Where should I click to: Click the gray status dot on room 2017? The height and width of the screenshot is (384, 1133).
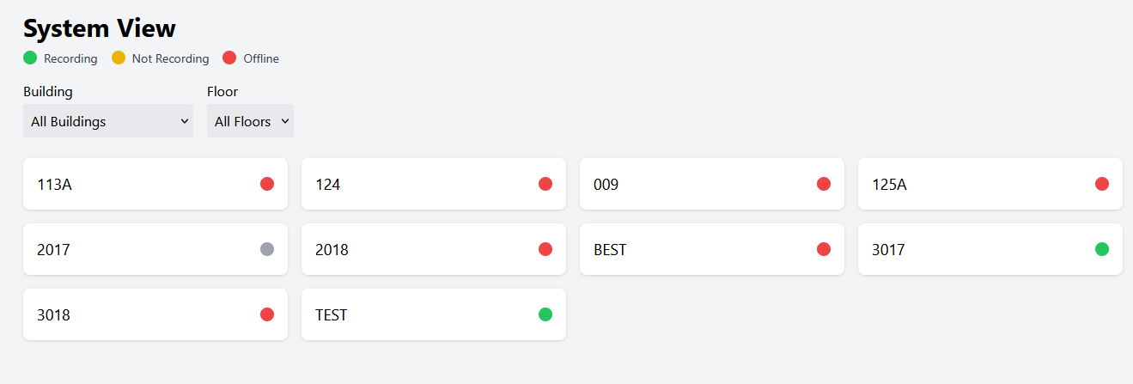tap(267, 249)
